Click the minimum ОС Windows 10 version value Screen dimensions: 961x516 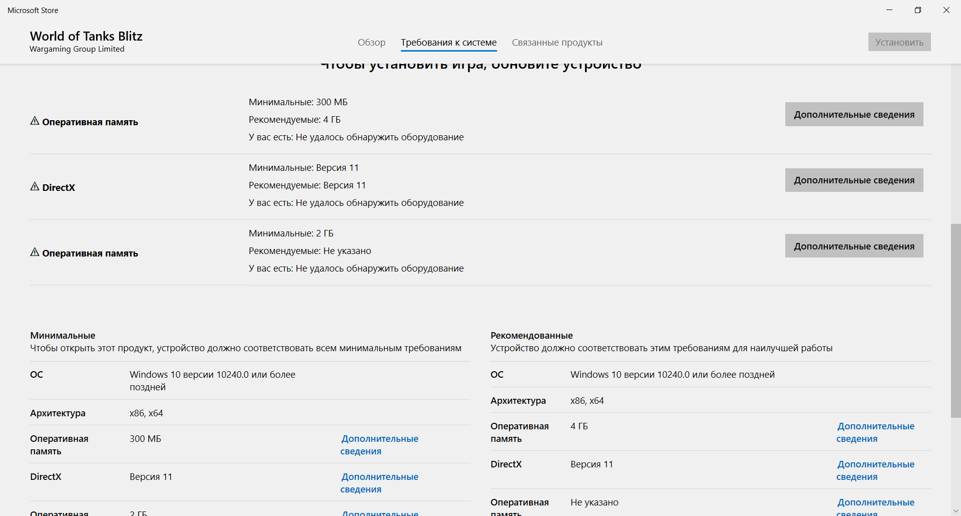[212, 381]
